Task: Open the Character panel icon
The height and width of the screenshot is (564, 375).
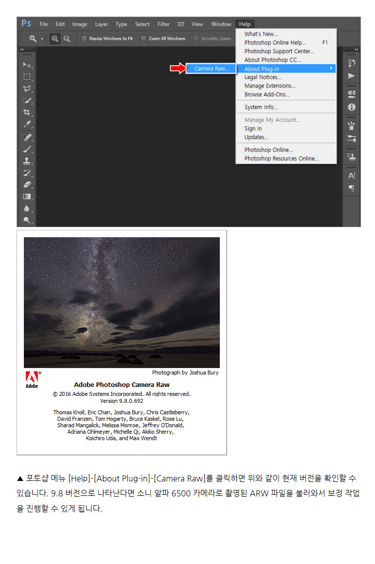Action: click(352, 176)
